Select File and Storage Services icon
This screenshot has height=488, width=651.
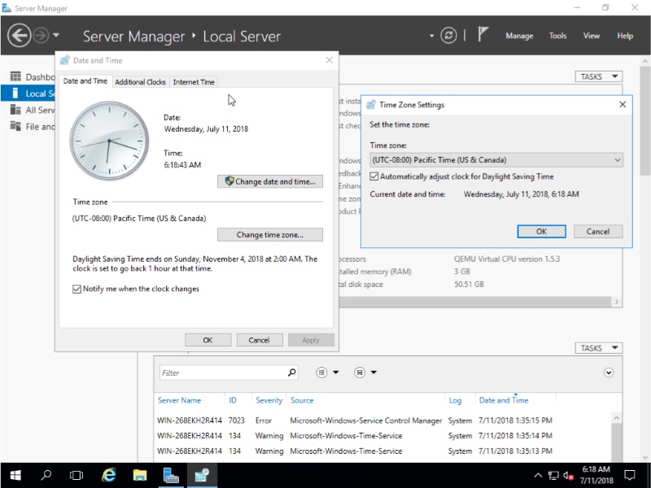coord(15,126)
